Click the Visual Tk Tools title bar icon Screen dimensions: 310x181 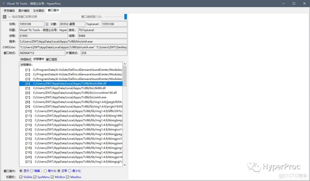pos(4,3)
